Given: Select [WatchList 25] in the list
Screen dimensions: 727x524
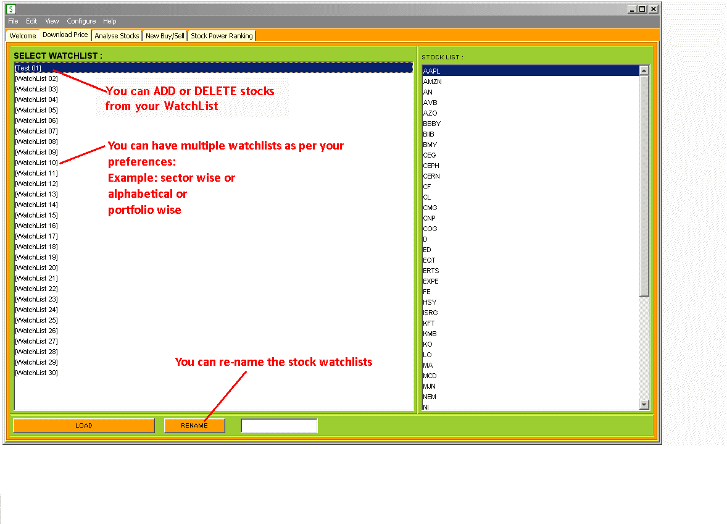Looking at the screenshot, I should click(214, 320).
